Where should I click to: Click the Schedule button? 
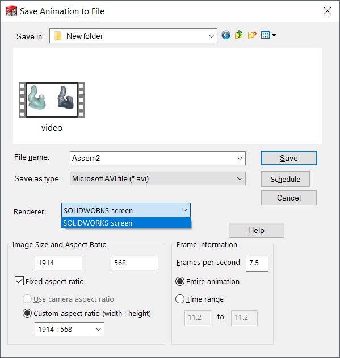pos(286,179)
